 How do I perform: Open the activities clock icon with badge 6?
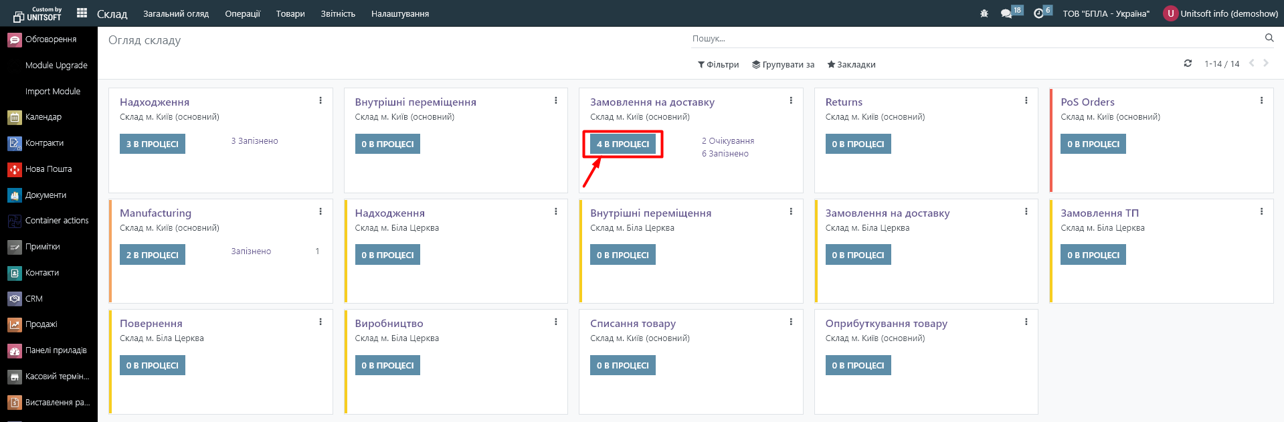click(1038, 13)
